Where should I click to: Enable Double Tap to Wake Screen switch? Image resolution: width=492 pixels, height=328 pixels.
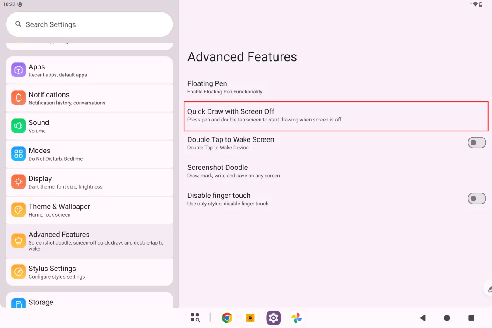click(477, 143)
